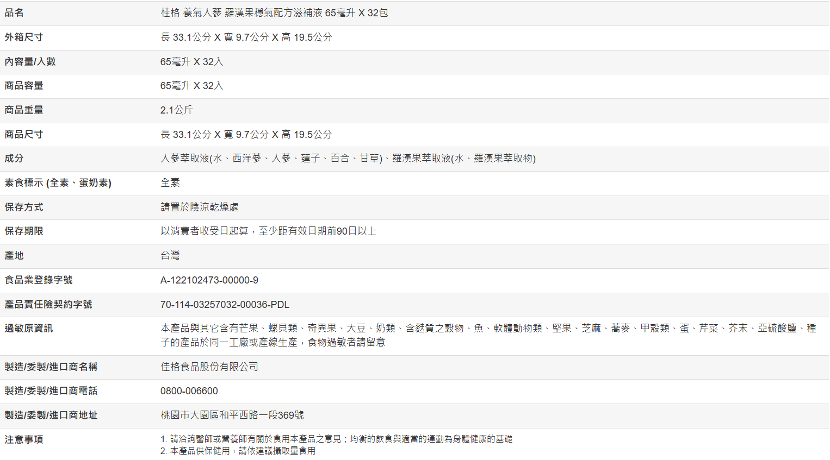Click the 商品尺寸 row label

point(24,135)
